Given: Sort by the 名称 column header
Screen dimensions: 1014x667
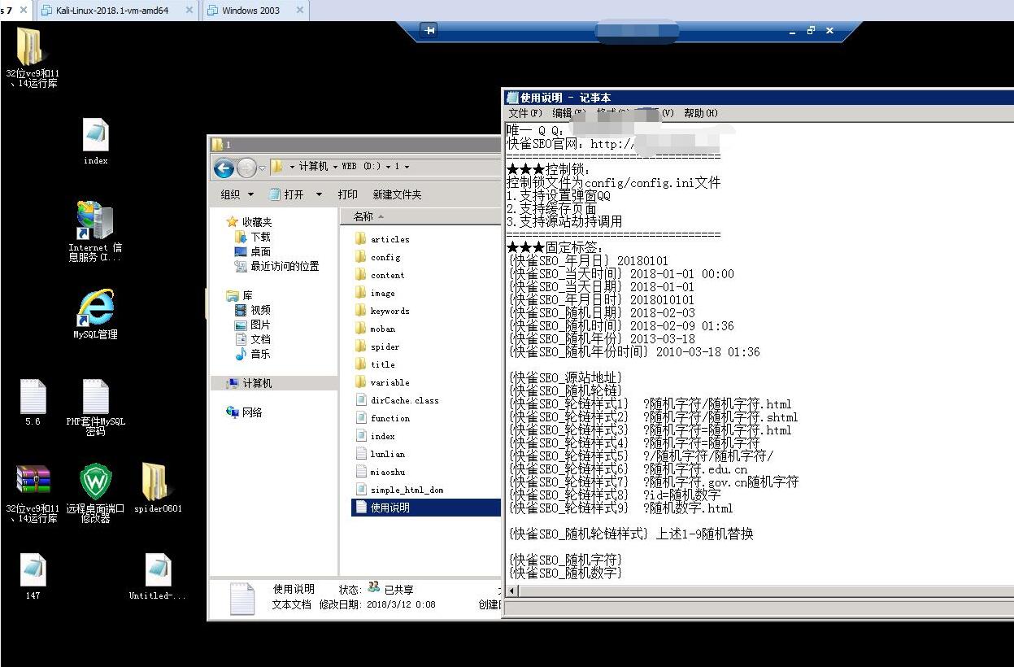Looking at the screenshot, I should (363, 216).
